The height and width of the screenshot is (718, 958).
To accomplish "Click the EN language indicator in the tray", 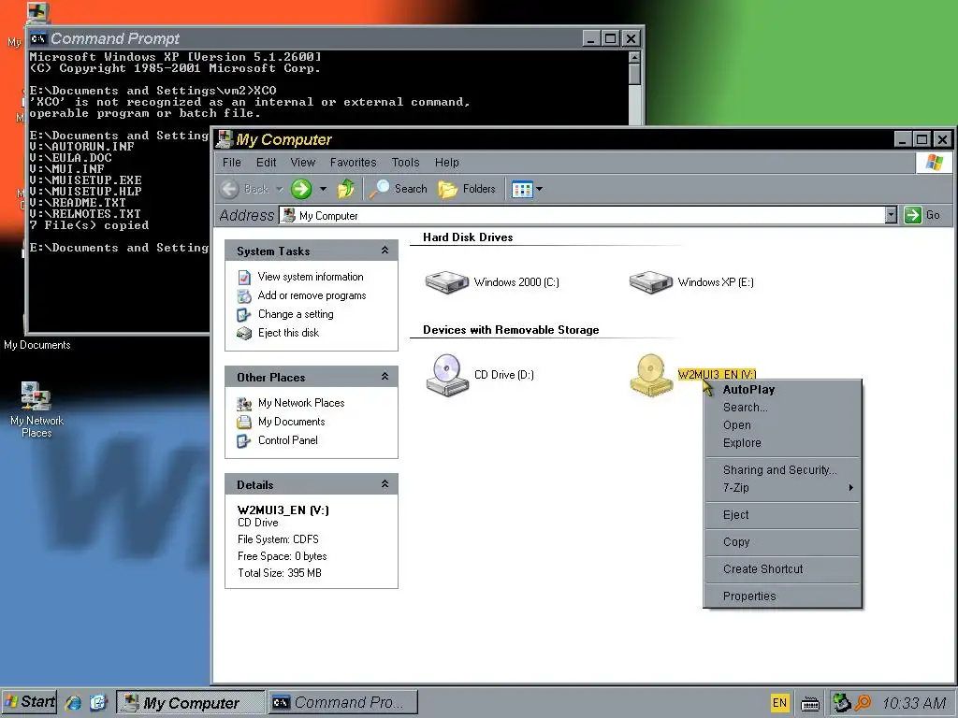I will coord(779,703).
